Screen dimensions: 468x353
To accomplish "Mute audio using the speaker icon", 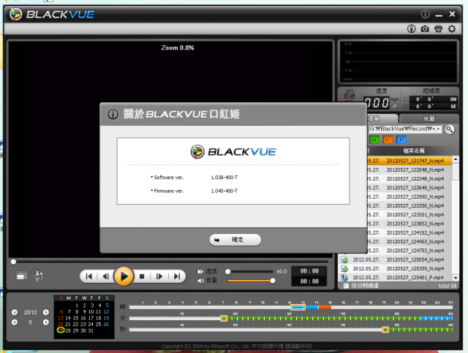I will (200, 281).
